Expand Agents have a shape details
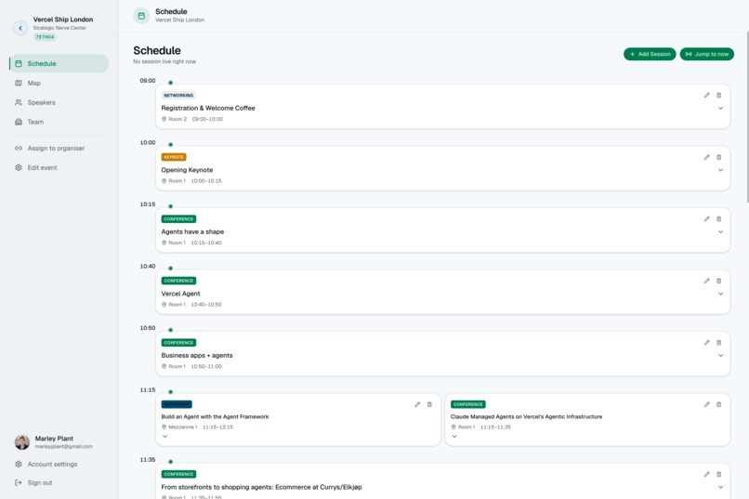749x499 pixels. tap(720, 232)
